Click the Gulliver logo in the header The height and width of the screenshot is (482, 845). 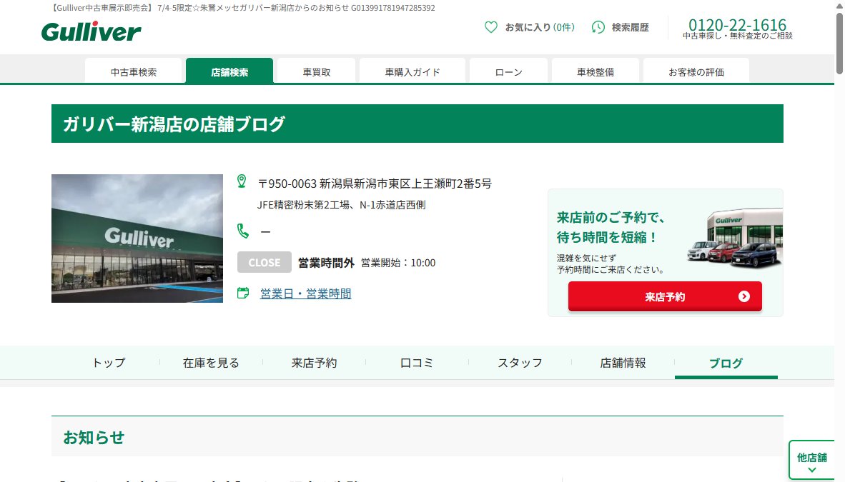coord(91,31)
